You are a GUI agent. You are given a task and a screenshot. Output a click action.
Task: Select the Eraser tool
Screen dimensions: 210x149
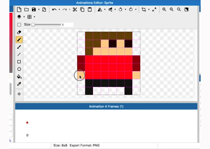19,32
